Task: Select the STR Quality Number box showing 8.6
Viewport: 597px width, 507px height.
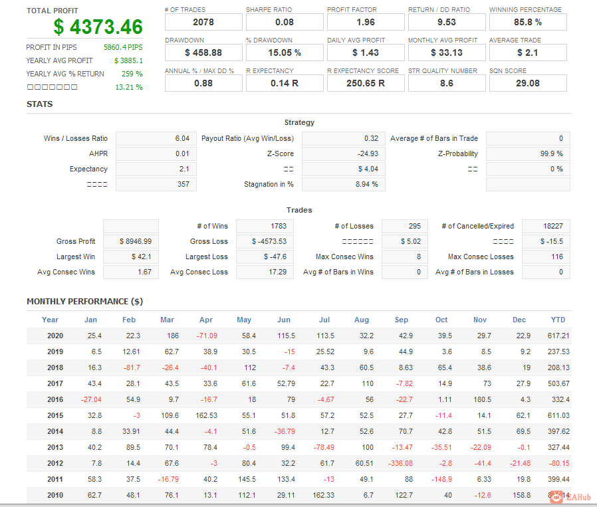Action: (x=447, y=83)
